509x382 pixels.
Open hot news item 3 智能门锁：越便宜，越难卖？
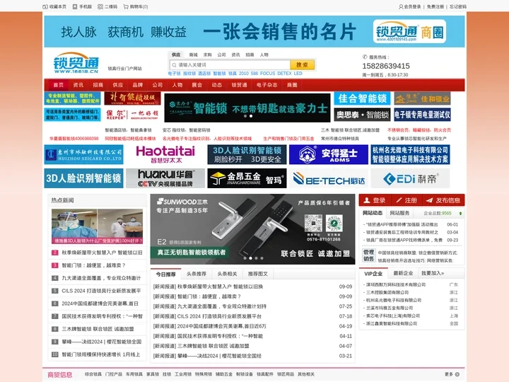tap(94, 265)
